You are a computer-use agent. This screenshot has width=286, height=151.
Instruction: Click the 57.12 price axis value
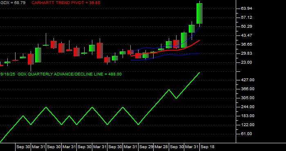click(x=246, y=18)
